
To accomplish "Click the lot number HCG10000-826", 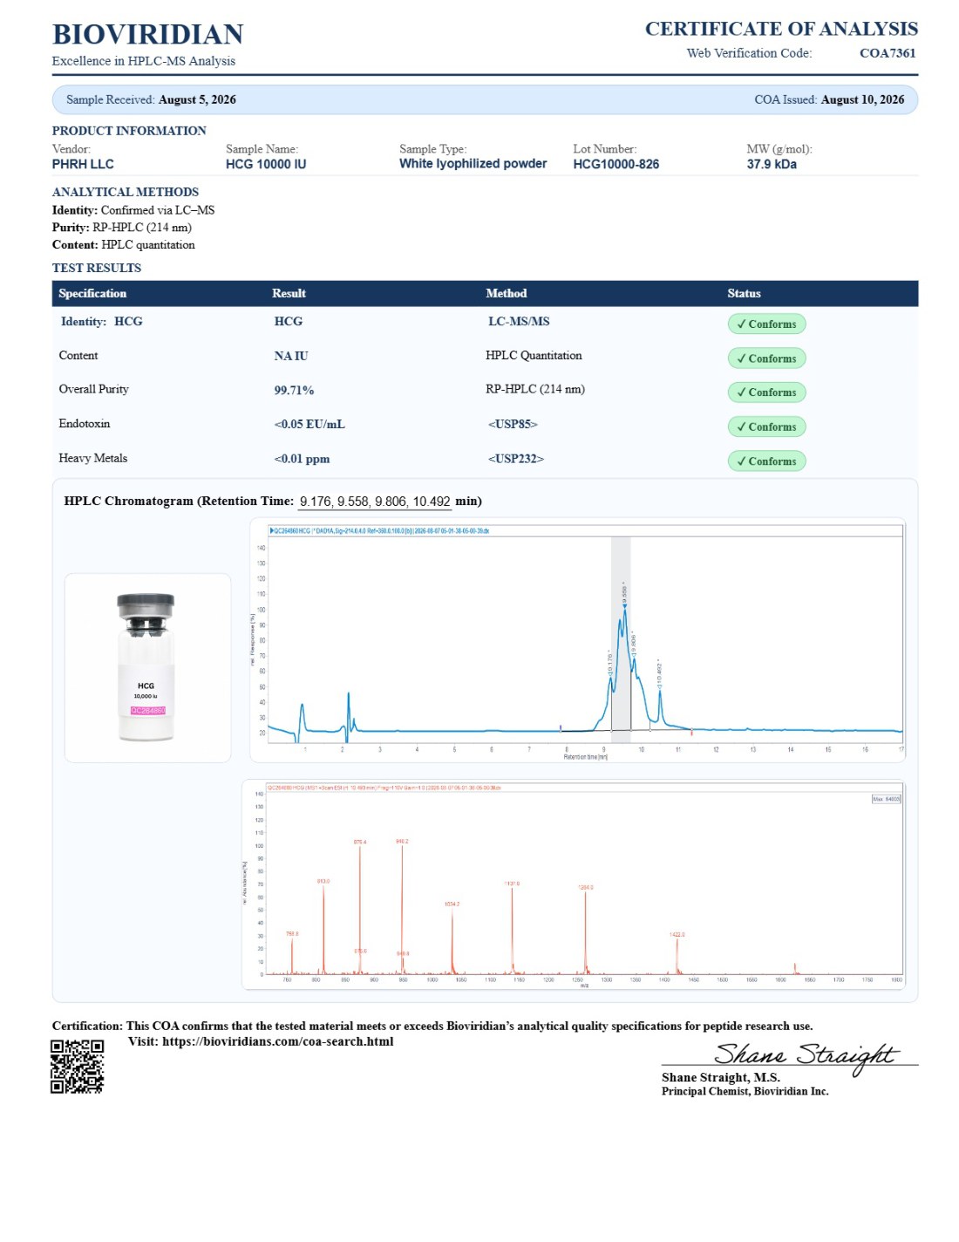I will (x=616, y=164).
